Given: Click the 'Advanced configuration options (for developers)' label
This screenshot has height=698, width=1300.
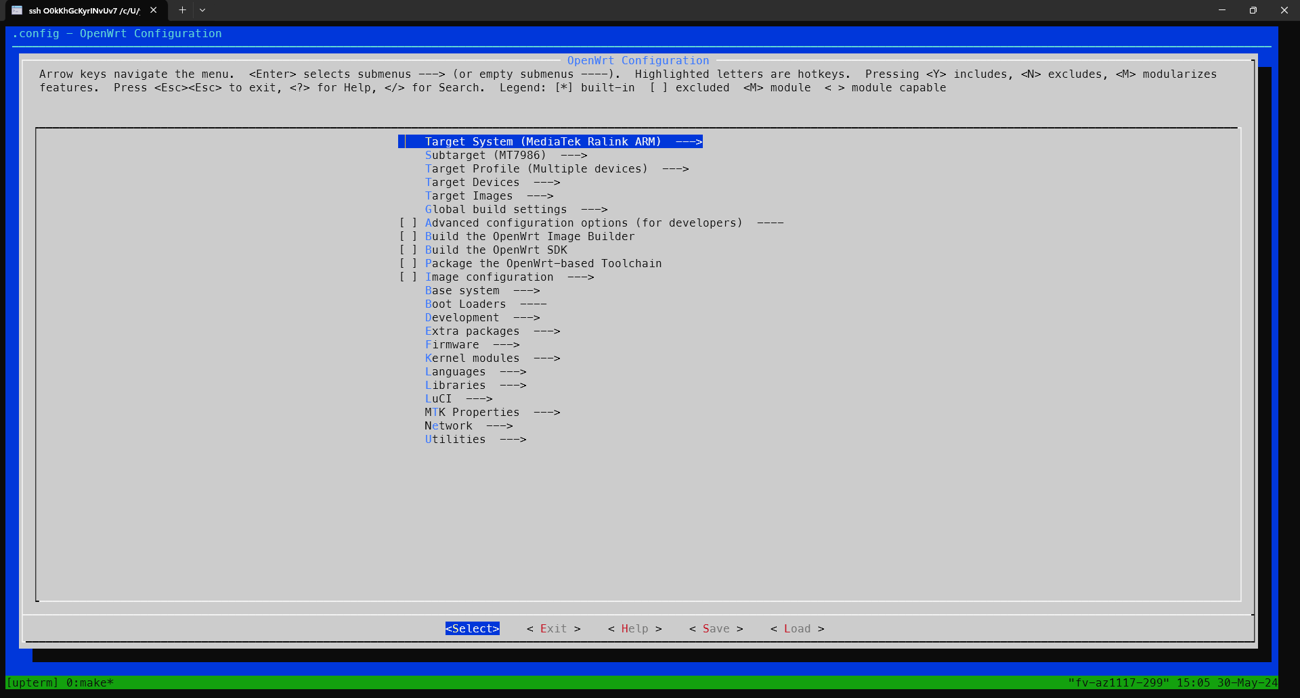Looking at the screenshot, I should coord(584,223).
